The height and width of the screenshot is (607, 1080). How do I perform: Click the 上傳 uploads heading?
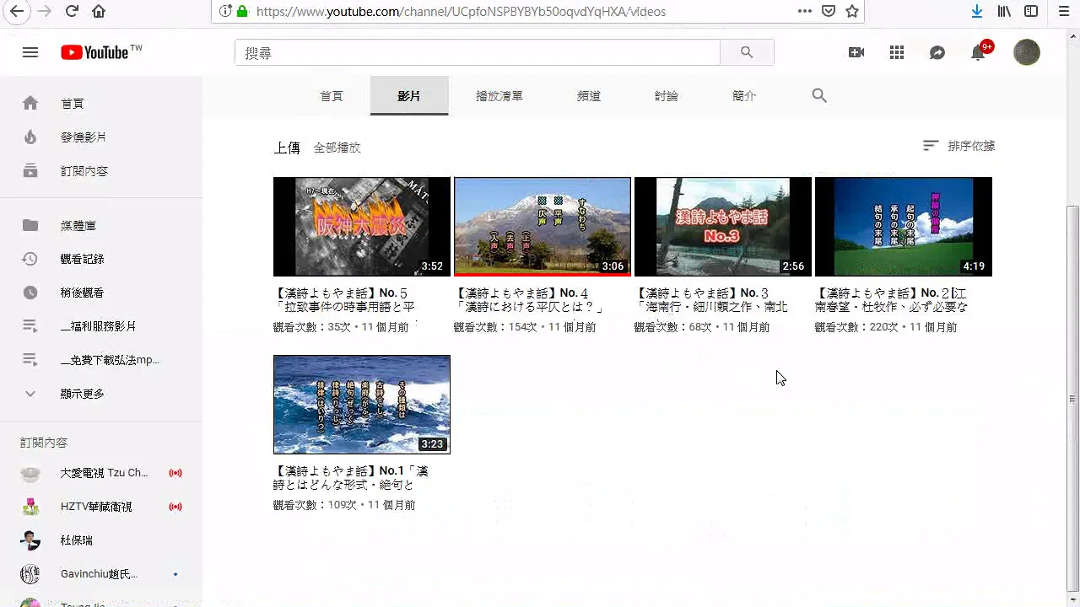[287, 148]
